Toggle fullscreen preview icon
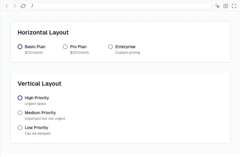Viewport: 240px width, 157px height. click(234, 6)
